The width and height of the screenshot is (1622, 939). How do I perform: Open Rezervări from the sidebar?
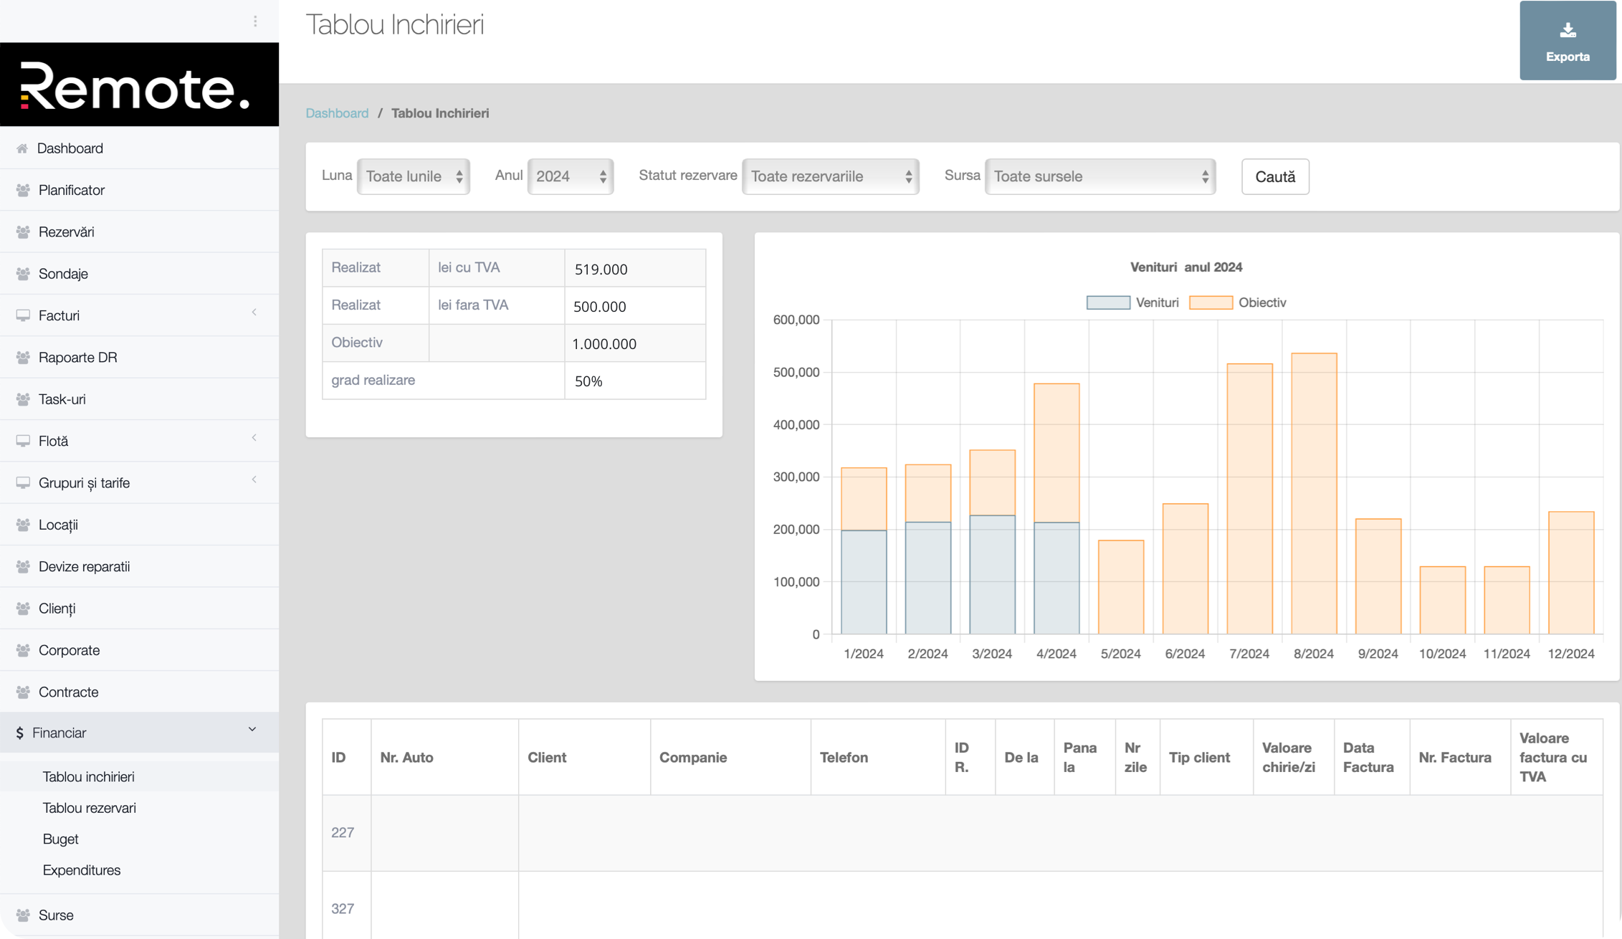coord(67,232)
